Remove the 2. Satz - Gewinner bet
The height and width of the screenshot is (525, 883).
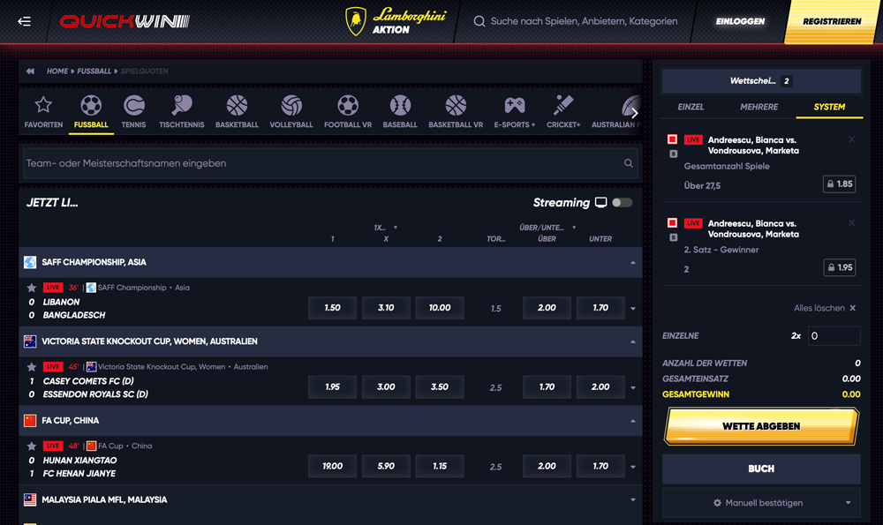(851, 223)
